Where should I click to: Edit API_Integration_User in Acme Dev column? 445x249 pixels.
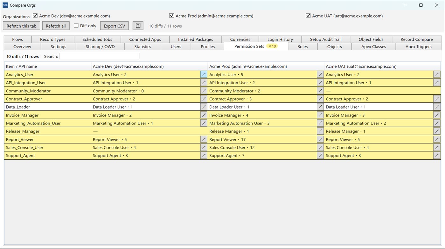pyautogui.click(x=204, y=83)
